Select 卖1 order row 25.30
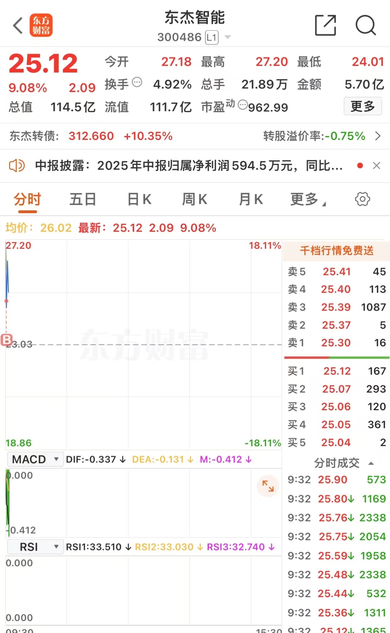Viewport: 390px width, 633px height. click(337, 343)
